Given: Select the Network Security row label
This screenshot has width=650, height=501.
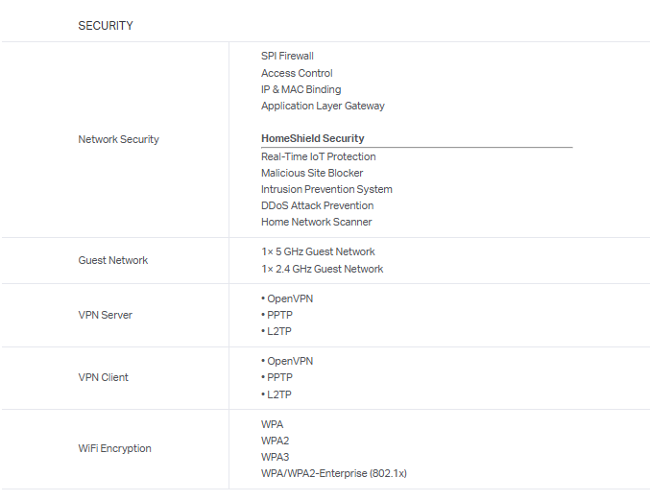Looking at the screenshot, I should coord(118,140).
